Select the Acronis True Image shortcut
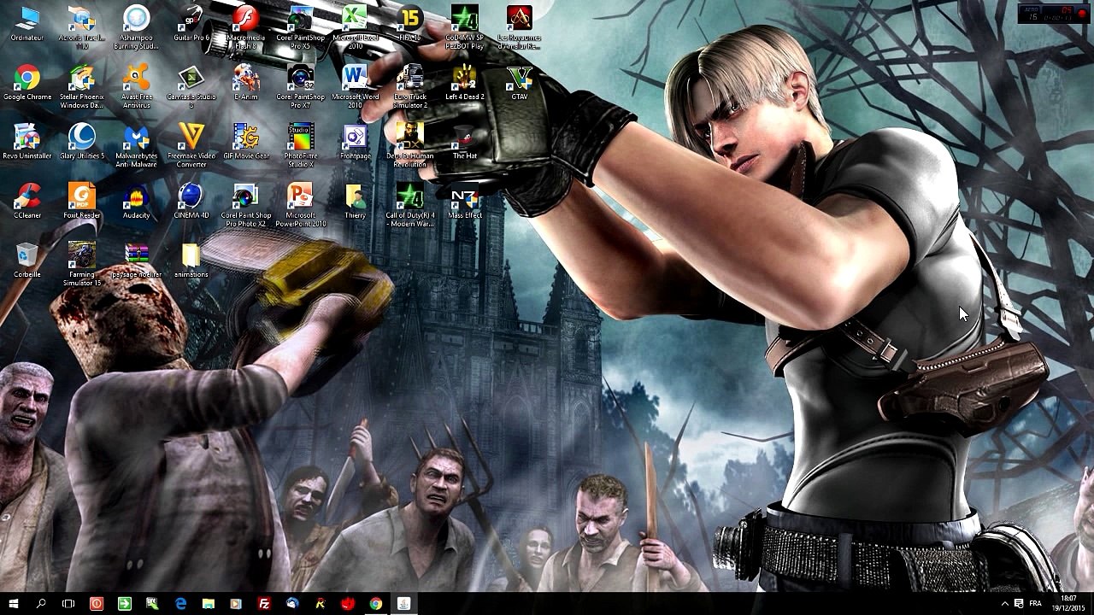 pyautogui.click(x=82, y=27)
